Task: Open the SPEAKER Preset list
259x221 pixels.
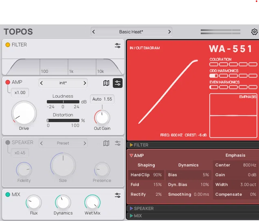Action: 63,143
